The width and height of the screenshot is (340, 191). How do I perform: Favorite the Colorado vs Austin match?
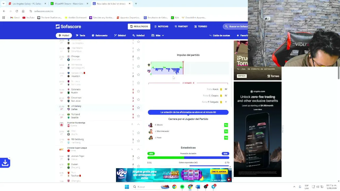pyautogui.click(x=138, y=91)
